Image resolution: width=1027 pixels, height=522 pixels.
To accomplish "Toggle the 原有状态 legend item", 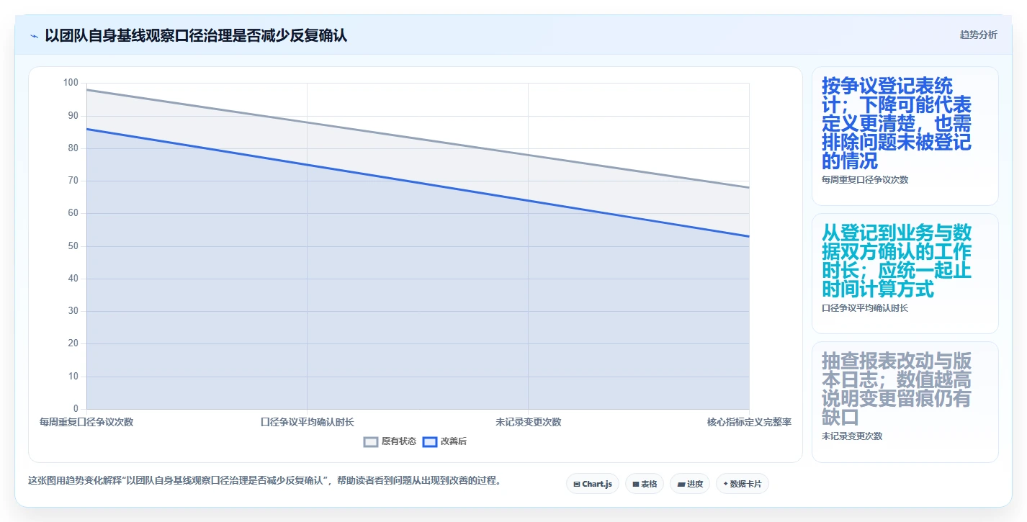I will coord(390,441).
